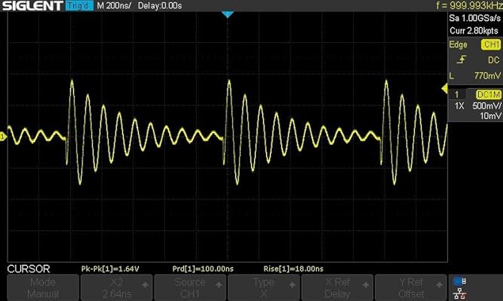Image resolution: width=503 pixels, height=301 pixels.
Task: Click the f = 999.993kHz frequency counter
Action: (469, 5)
